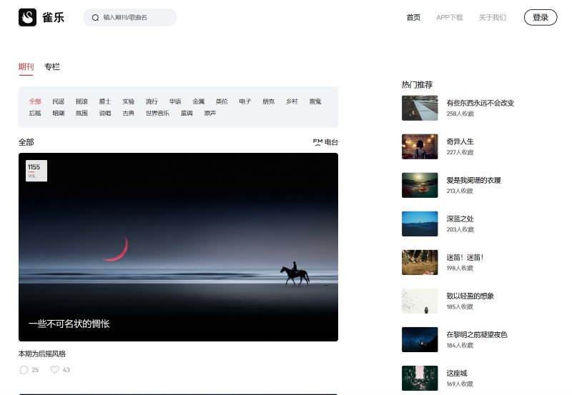572x395 pixels.
Task: Filter by 摇滚 genre
Action: pyautogui.click(x=82, y=101)
